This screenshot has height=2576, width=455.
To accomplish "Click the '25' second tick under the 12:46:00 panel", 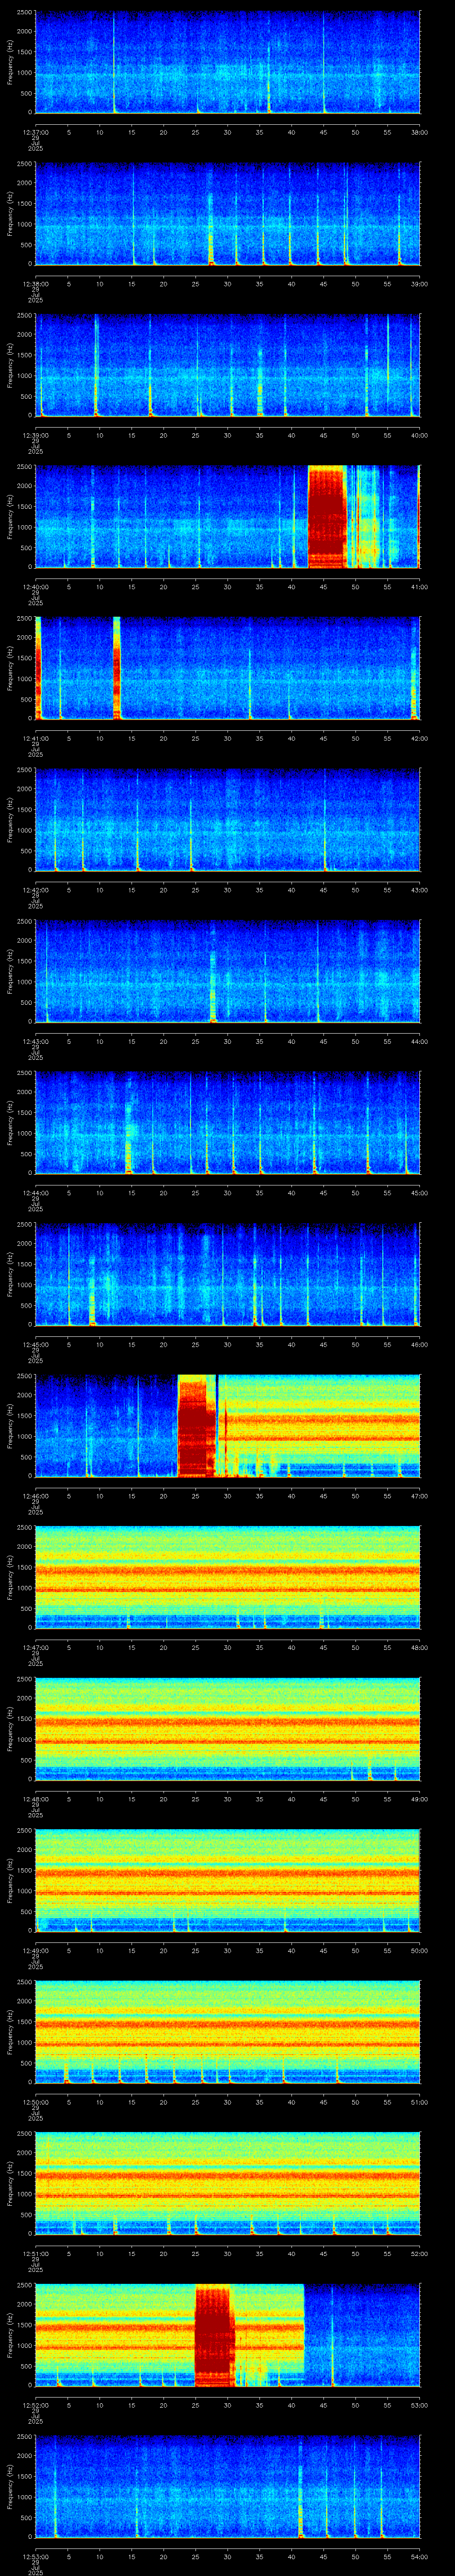I will pyautogui.click(x=196, y=1495).
